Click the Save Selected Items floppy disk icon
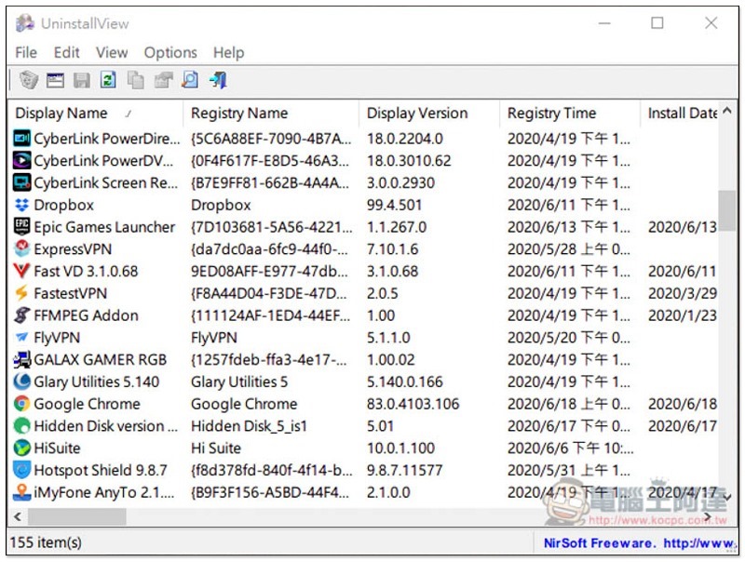The width and height of the screenshot is (745, 562). coord(82,80)
